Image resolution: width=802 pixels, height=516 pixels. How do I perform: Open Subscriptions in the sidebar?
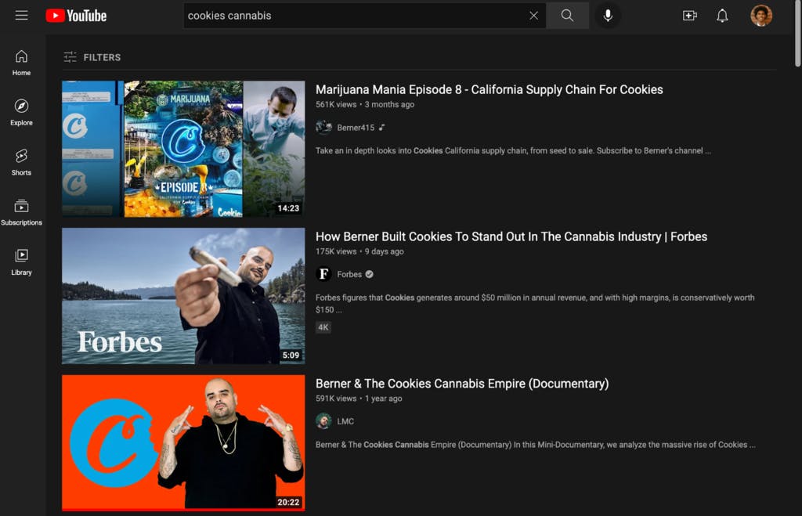click(x=21, y=213)
